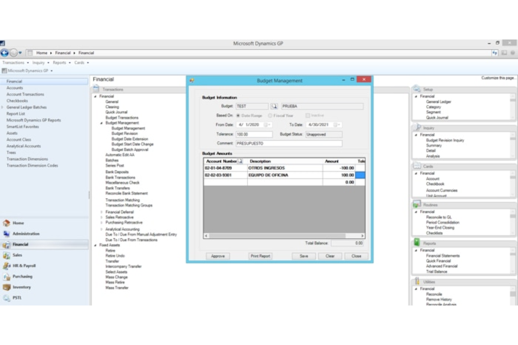Select the Fiscal Year radio button
The width and height of the screenshot is (518, 345).
(x=270, y=115)
